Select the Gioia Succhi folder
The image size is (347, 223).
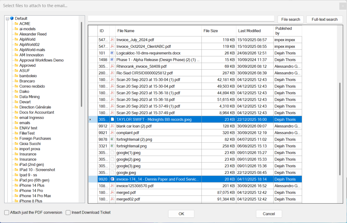coord(30,144)
